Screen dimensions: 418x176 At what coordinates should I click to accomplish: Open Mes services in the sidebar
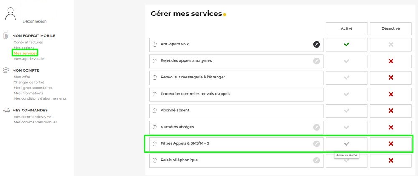pyautogui.click(x=25, y=53)
